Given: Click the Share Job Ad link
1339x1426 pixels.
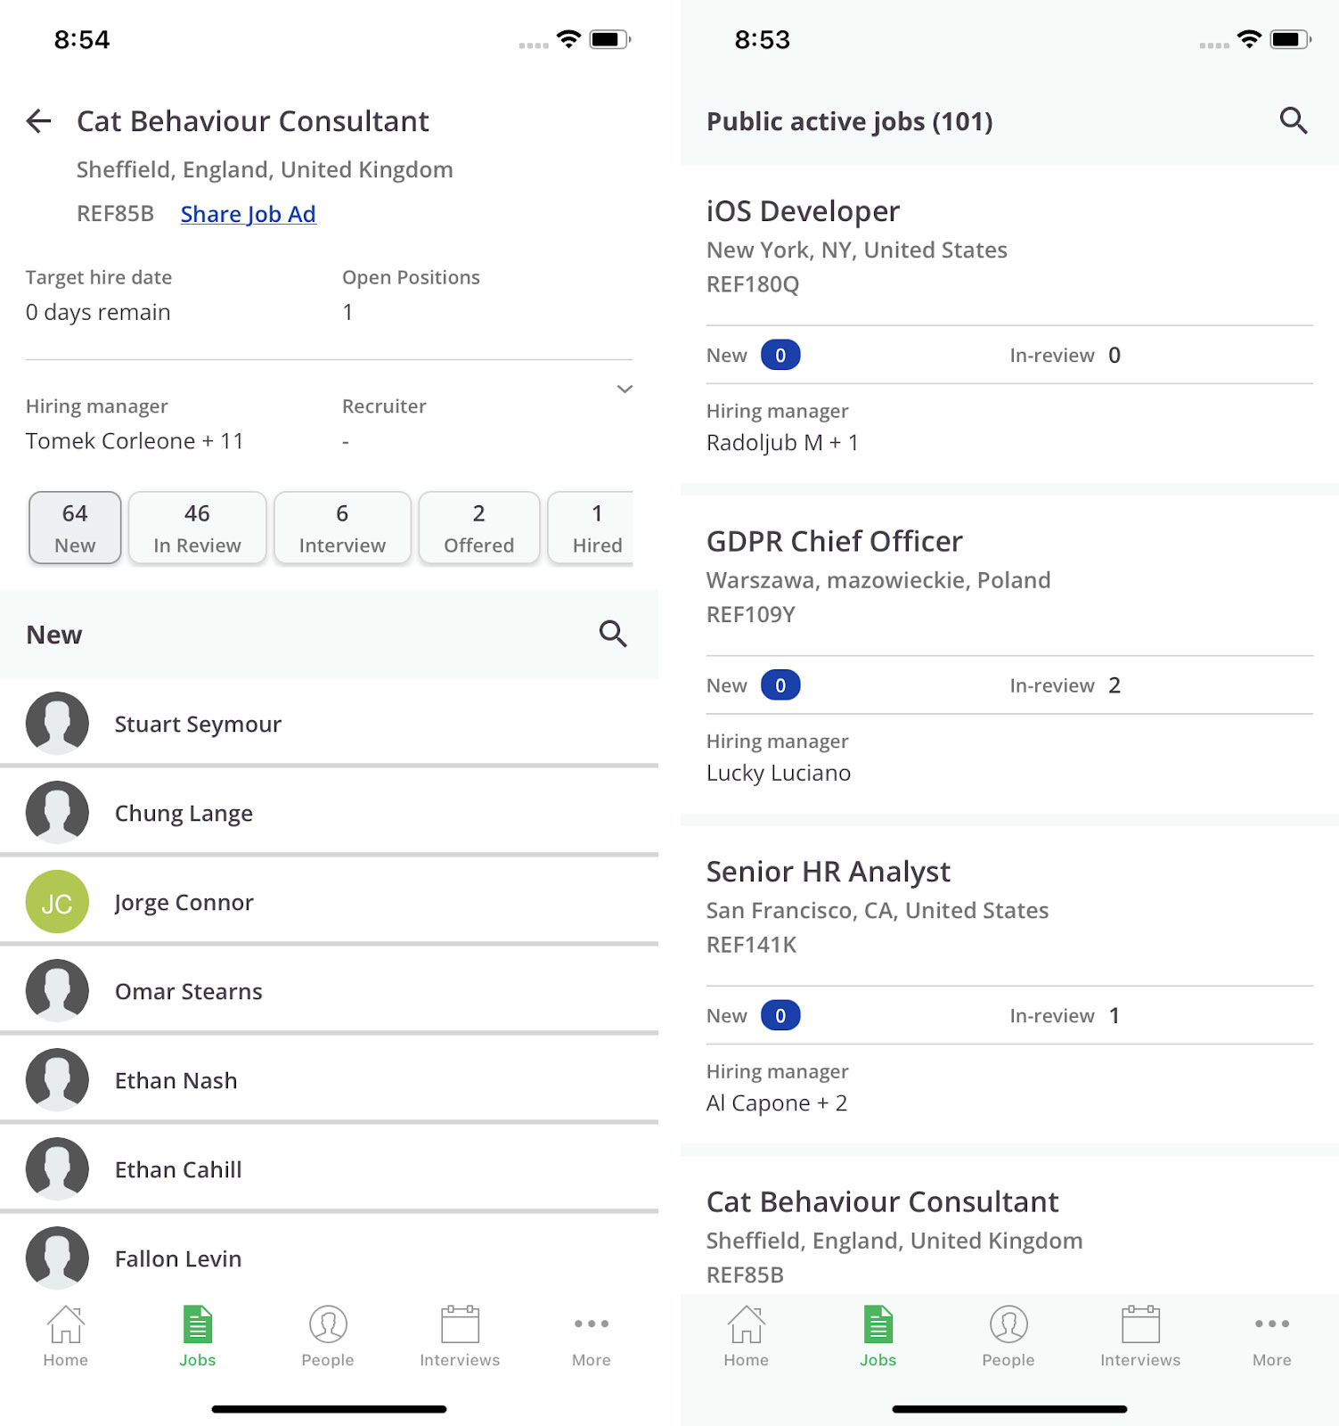Looking at the screenshot, I should pyautogui.click(x=248, y=214).
